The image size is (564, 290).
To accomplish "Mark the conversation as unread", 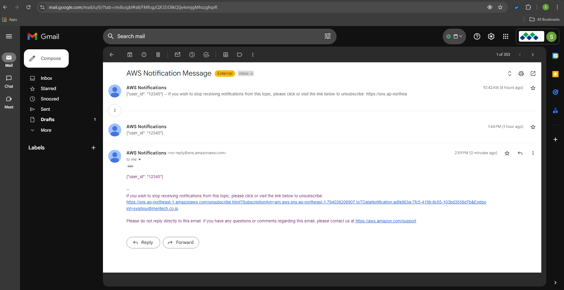I will click(x=178, y=55).
